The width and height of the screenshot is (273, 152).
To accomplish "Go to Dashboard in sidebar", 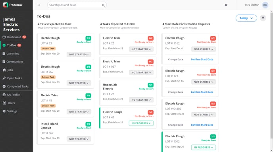I will click(x=14, y=37).
